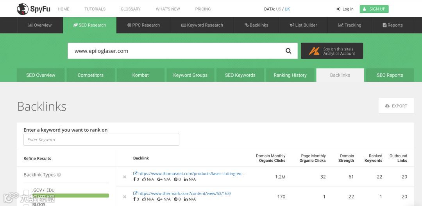The height and width of the screenshot is (206, 422).
Task: Open the WHAT'S NEW link
Action: tap(168, 9)
